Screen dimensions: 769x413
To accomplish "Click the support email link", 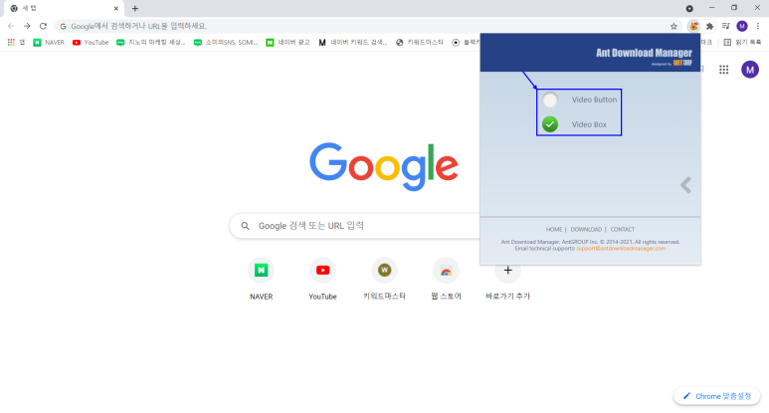I will pos(621,249).
